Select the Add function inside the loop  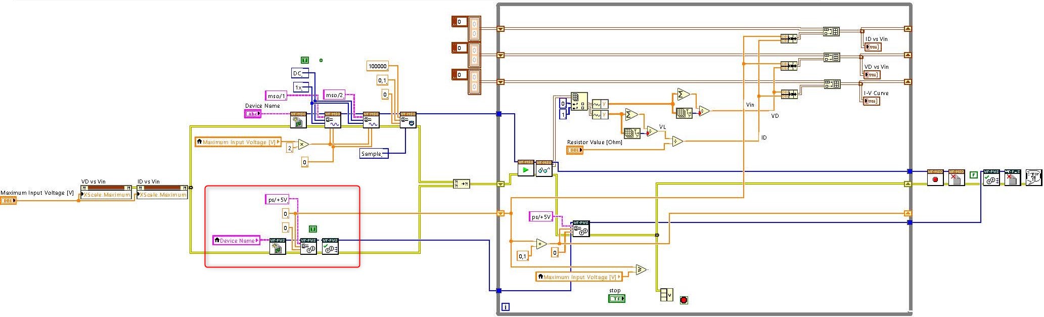click(541, 244)
